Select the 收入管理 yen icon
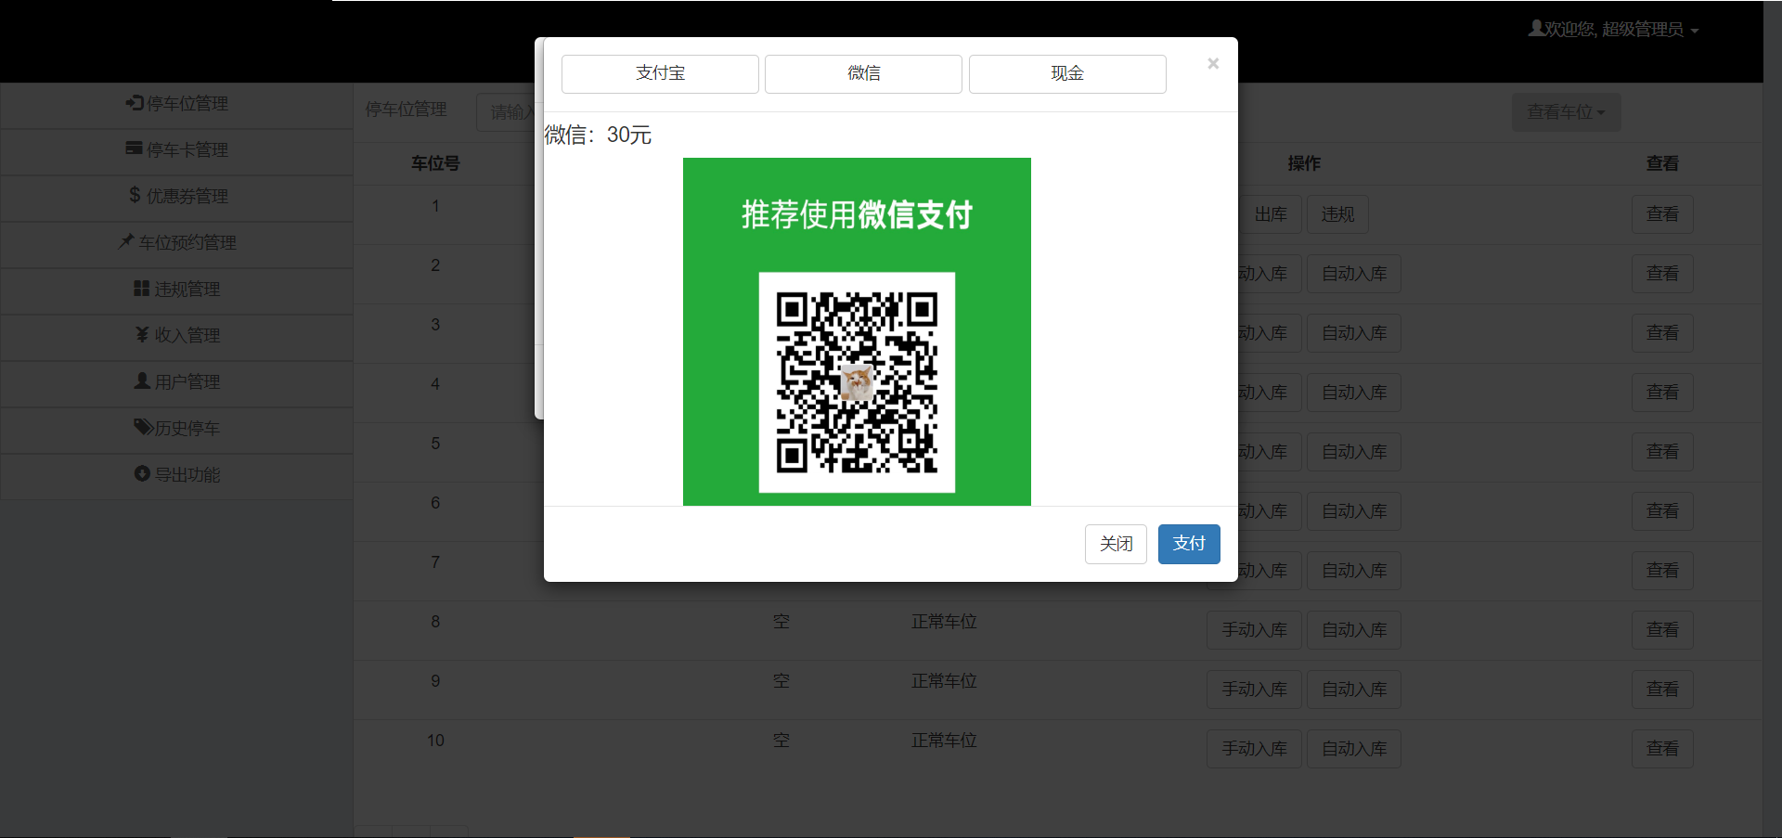The width and height of the screenshot is (1782, 838). tap(142, 334)
